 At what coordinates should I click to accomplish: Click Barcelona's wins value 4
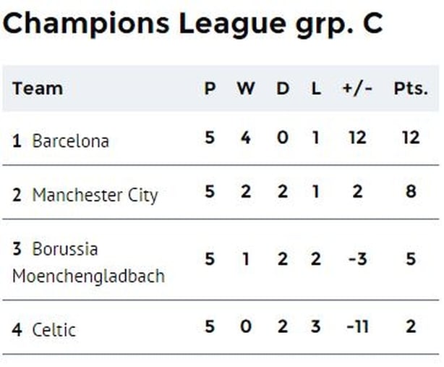[246, 138]
